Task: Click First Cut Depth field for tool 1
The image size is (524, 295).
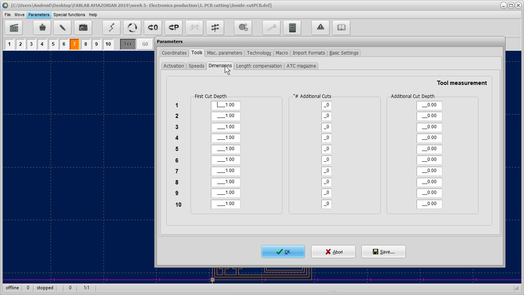Action: (226, 105)
